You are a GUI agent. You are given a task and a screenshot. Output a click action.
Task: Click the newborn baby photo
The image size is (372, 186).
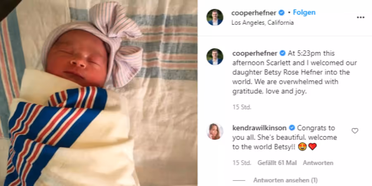(x=98, y=93)
